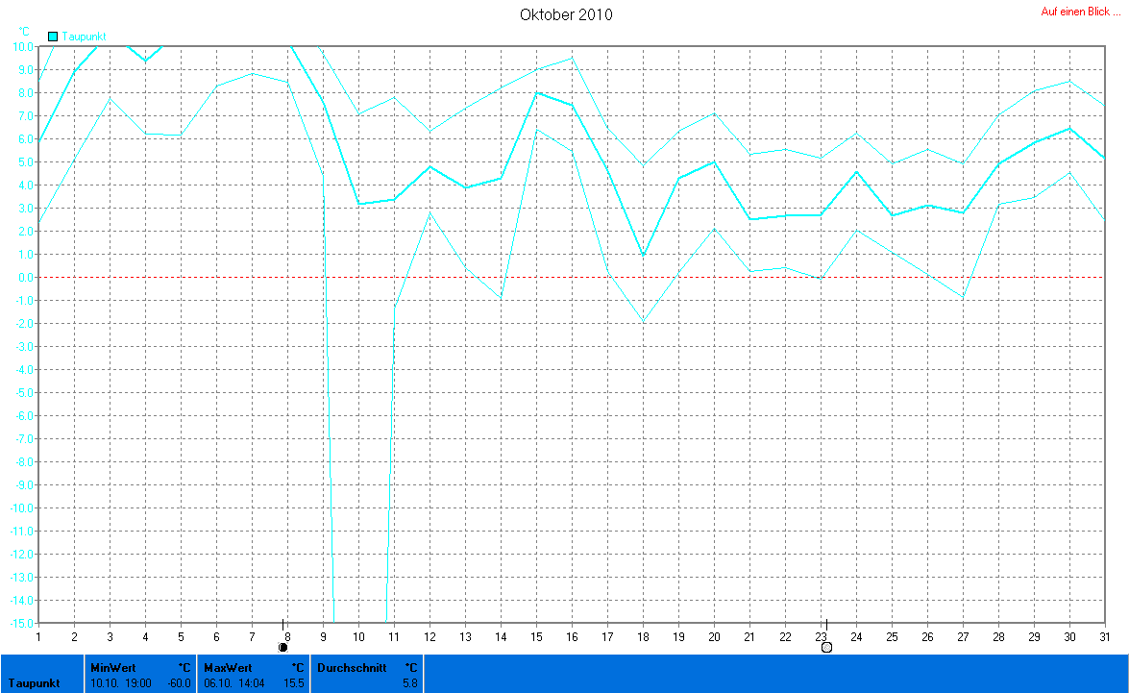Click the 'MaxWert' header in the bottom table

pyautogui.click(x=229, y=668)
